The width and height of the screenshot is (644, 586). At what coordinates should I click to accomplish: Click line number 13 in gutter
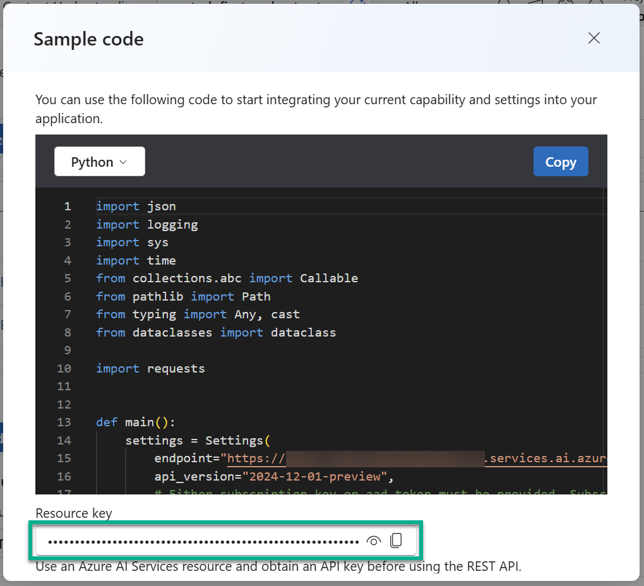pos(64,422)
